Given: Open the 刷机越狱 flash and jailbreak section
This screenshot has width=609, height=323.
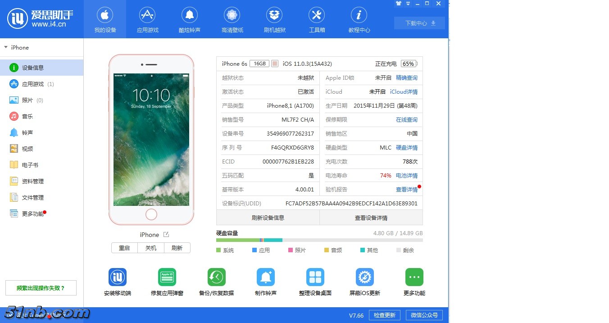Looking at the screenshot, I should [274, 20].
